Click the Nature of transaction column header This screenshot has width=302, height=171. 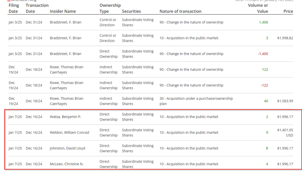[181, 11]
